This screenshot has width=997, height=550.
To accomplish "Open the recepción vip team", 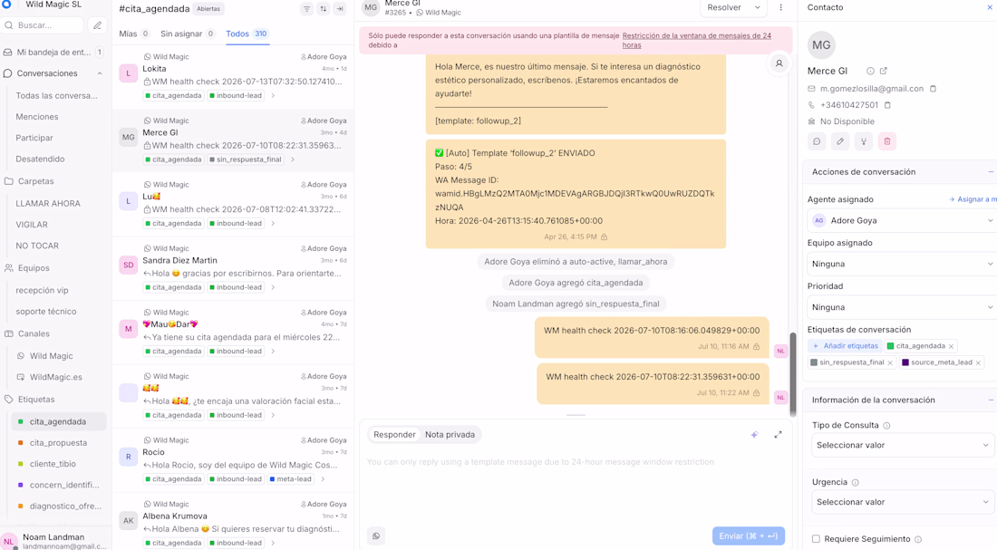I will pyautogui.click(x=42, y=291).
